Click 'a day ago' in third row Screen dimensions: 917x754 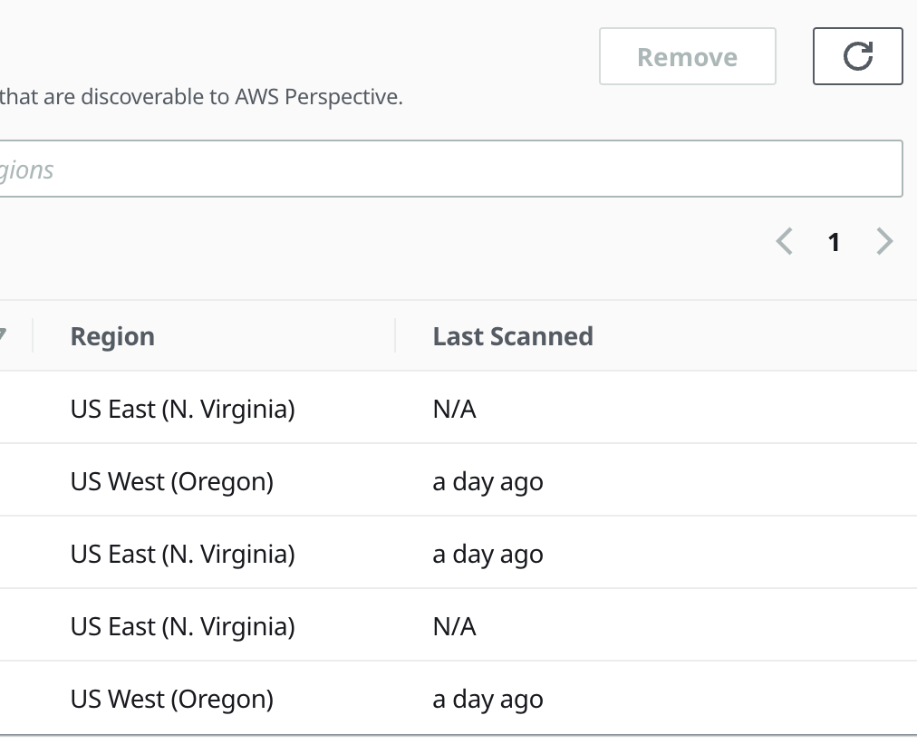[x=487, y=554]
